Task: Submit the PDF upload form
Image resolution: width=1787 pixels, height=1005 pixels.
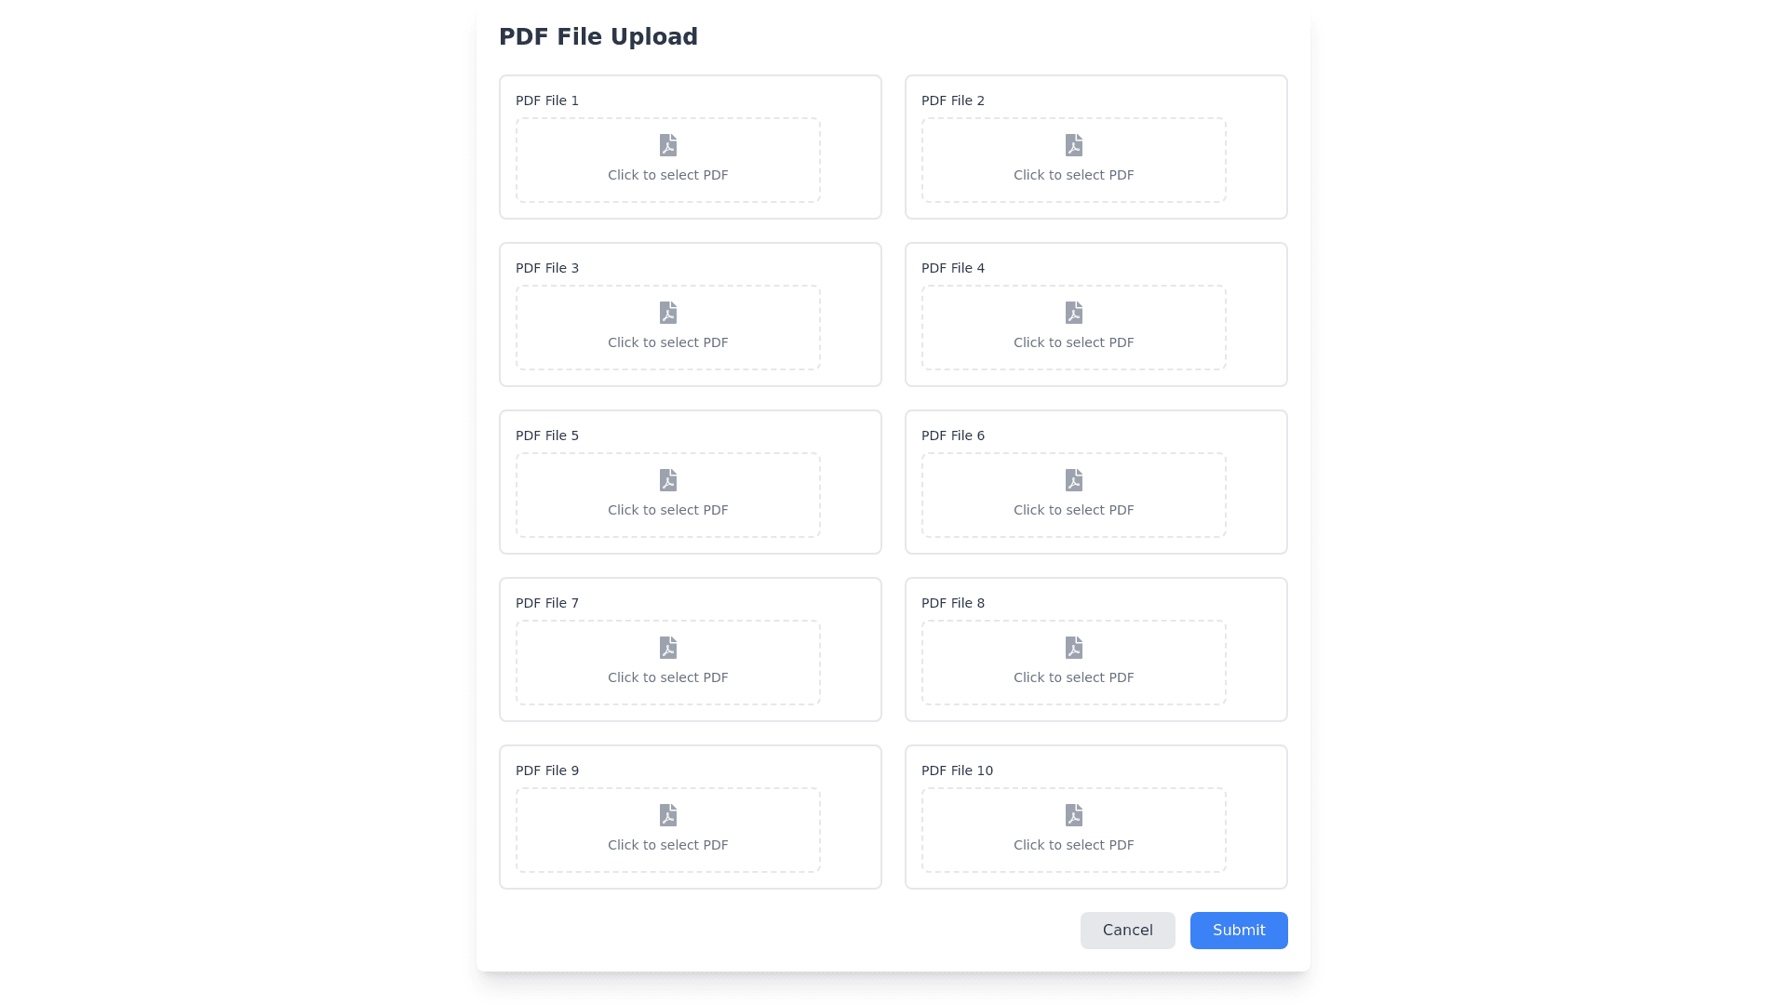Action: pos(1239,931)
